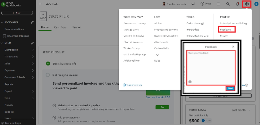Viewport: 260px width, 125px height.
Task: Open the notifications bell icon
Action: click(237, 4)
